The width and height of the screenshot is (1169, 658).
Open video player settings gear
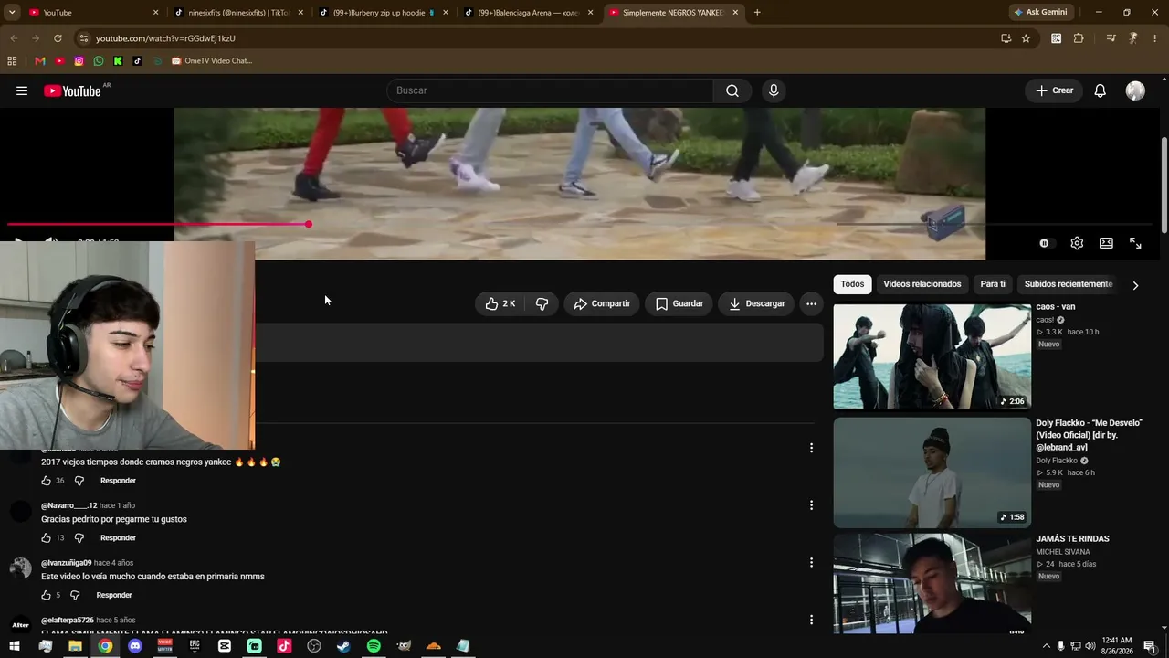click(1077, 243)
